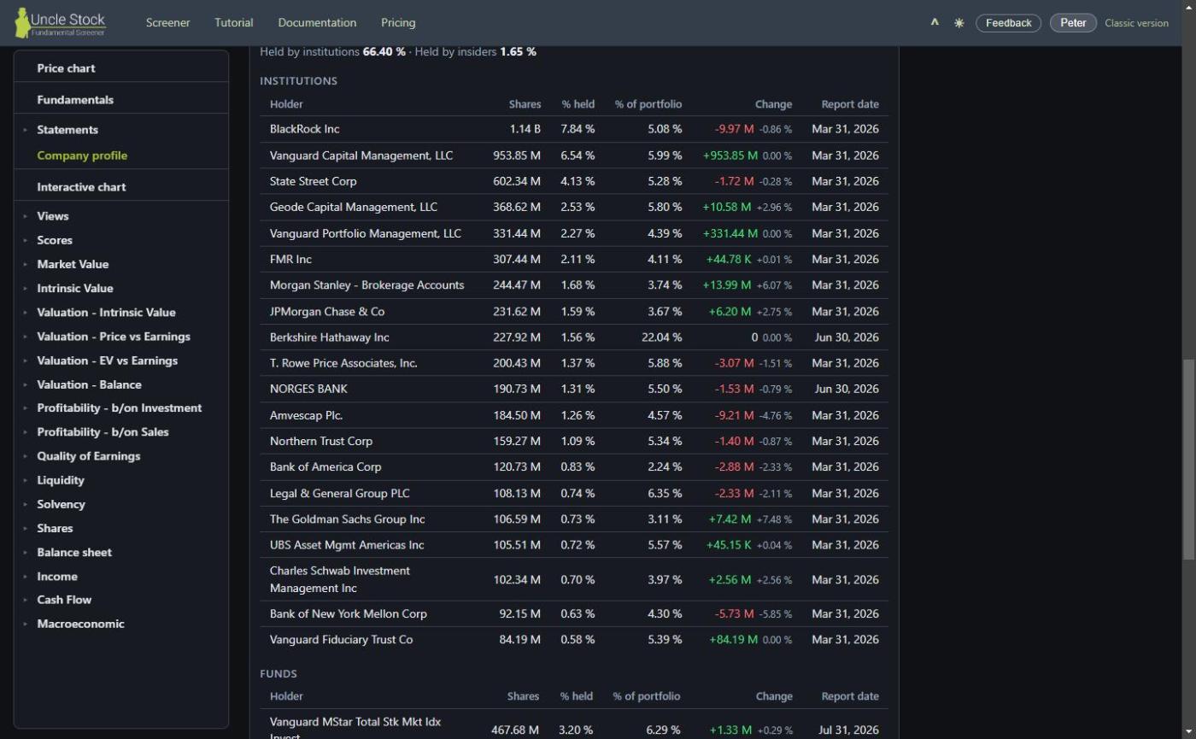Expand the Scores arrow
1196x739 pixels.
coord(26,240)
